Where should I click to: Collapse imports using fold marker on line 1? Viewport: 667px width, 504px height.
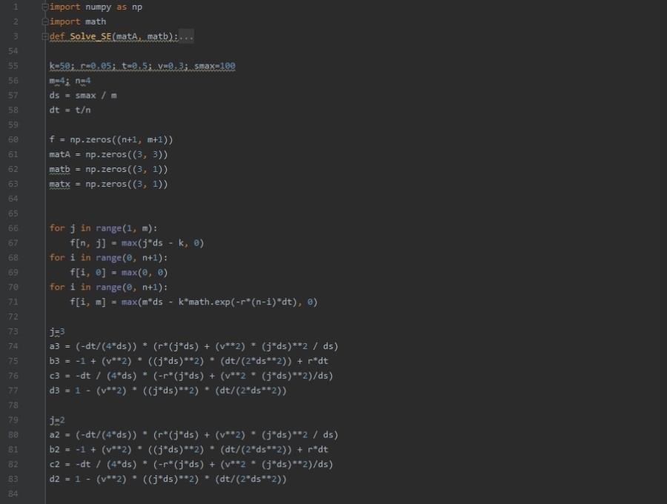point(45,7)
